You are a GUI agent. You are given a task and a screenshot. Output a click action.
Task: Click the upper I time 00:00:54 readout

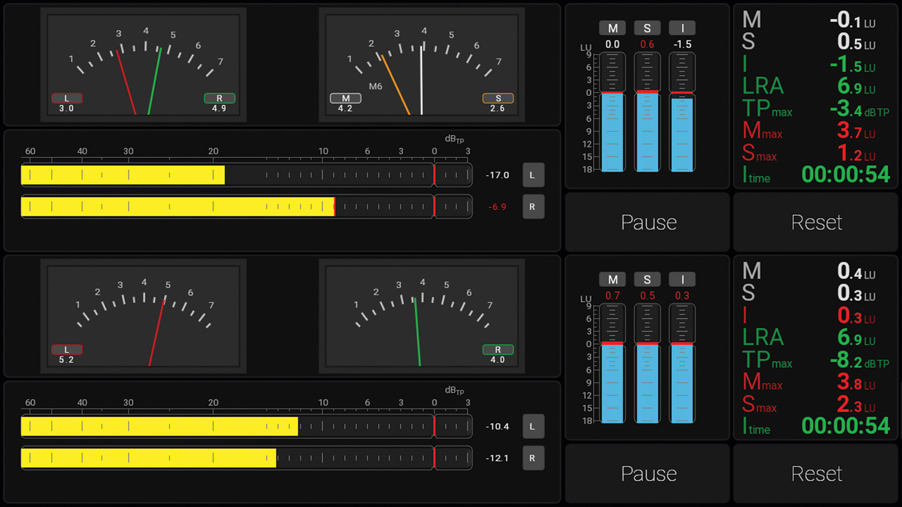845,175
